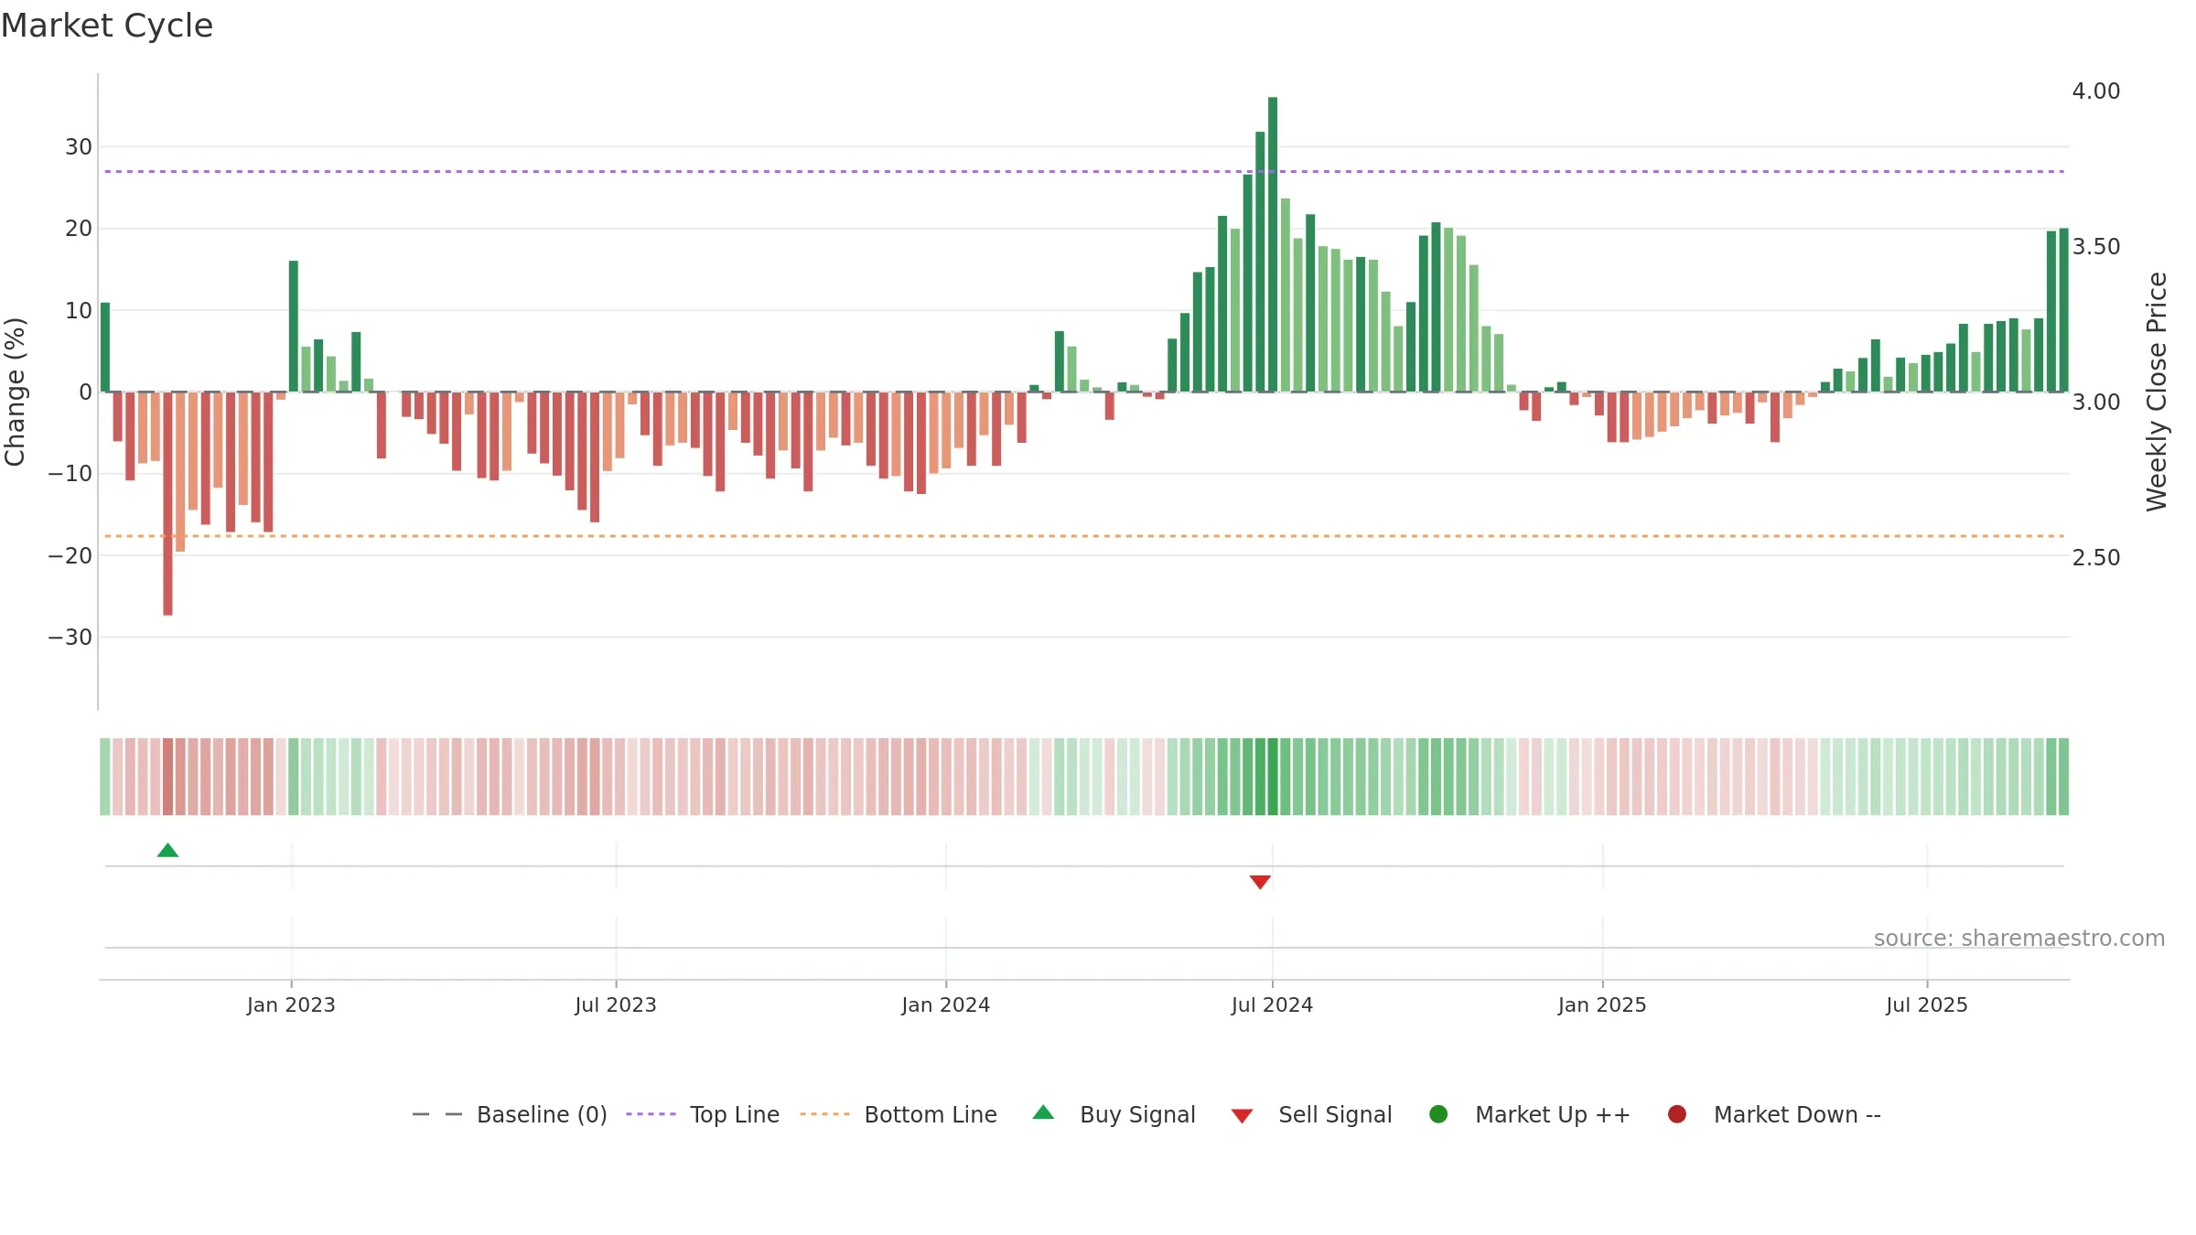Viewport: 2196px width, 1235px height.
Task: Click the 3.50 tick on the right axis
Action: pos(2096,247)
